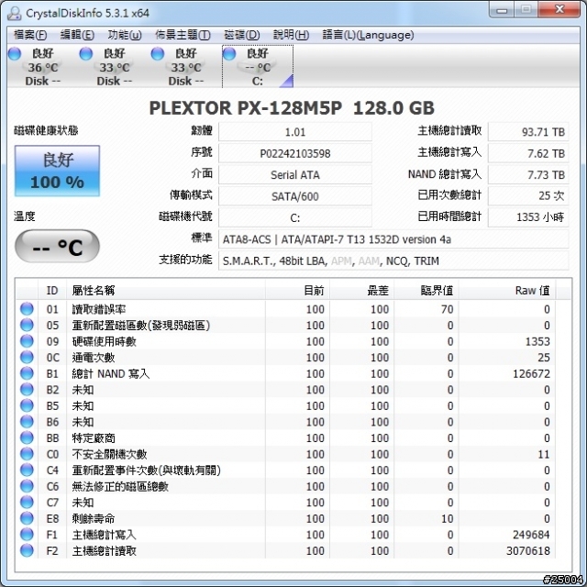Click the 傳輸模式 field showing SATA/600
Image resolution: width=587 pixels, height=587 pixels.
(295, 196)
